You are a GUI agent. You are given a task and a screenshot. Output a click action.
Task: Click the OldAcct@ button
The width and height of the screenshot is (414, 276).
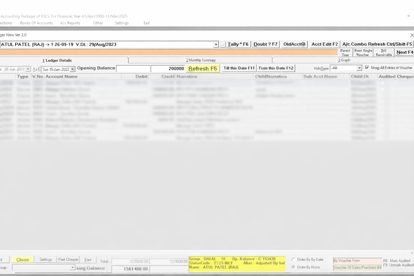pyautogui.click(x=294, y=44)
